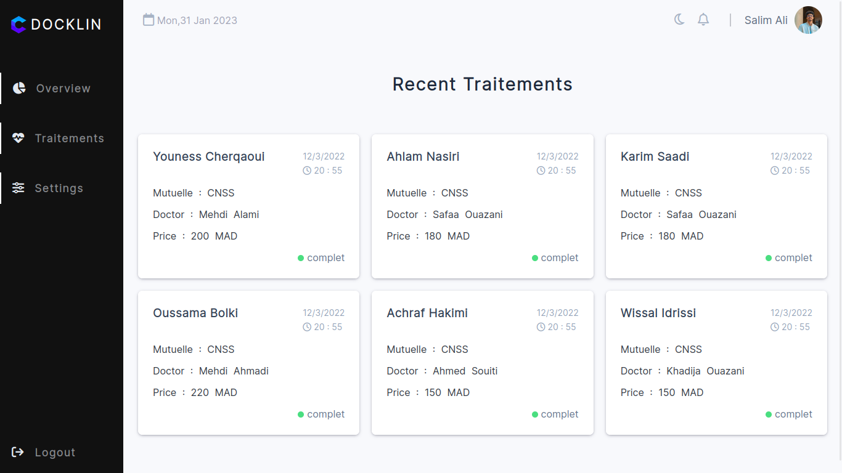Select Settings from the sidebar
This screenshot has width=842, height=473.
click(59, 188)
